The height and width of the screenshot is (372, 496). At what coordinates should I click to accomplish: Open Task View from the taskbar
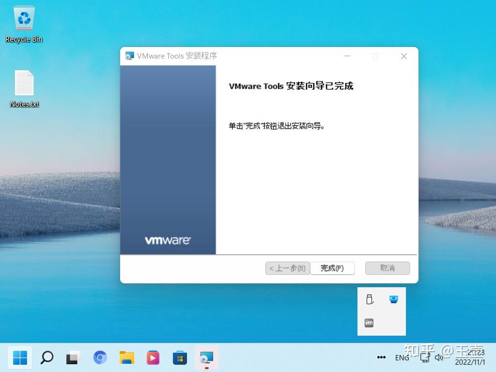(73, 357)
